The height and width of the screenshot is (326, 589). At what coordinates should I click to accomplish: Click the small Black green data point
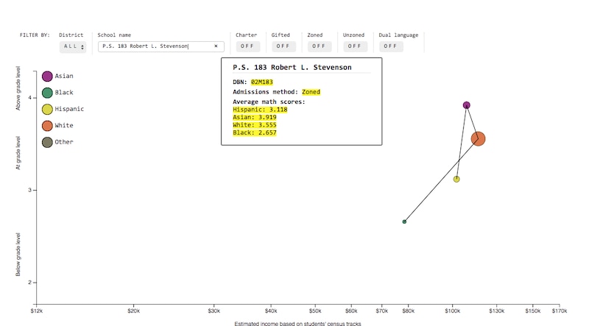click(x=404, y=222)
